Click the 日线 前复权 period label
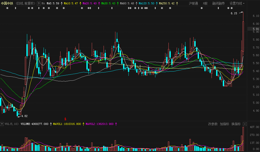Screen dimensions: 260x152 [26, 4]
